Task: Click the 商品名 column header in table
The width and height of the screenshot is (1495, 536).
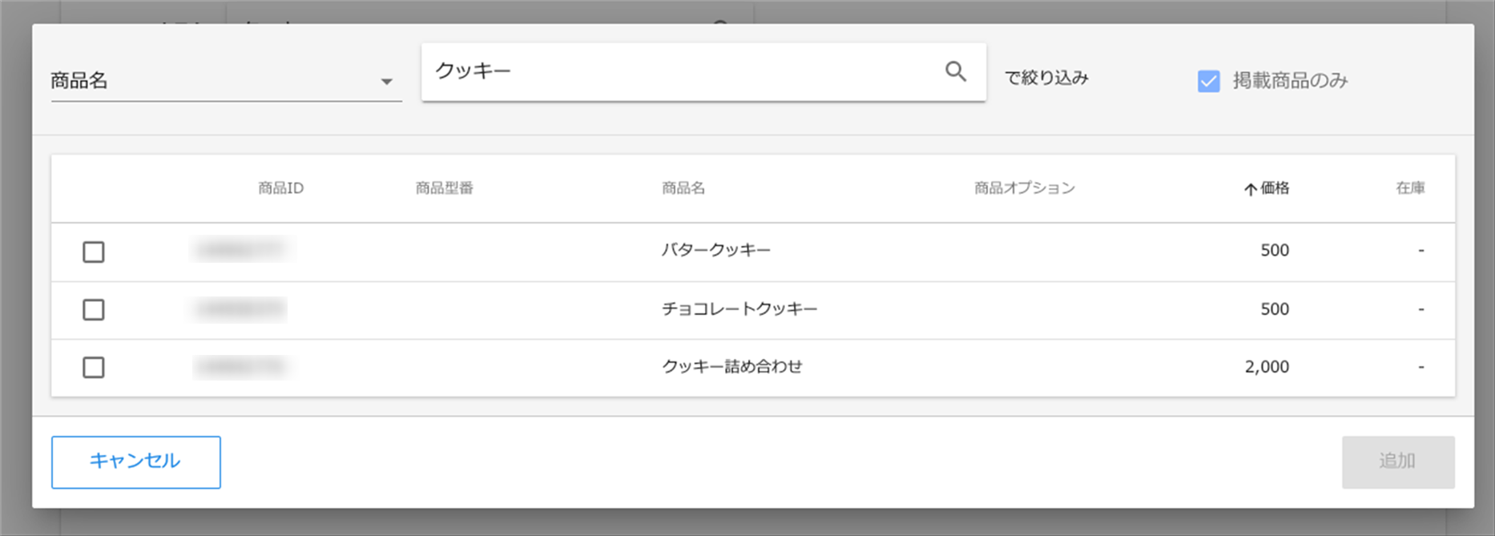Action: coord(683,188)
